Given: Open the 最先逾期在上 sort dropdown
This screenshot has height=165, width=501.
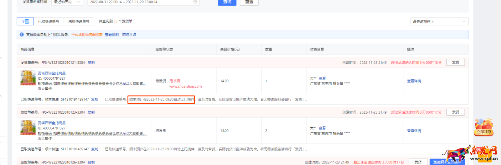Looking at the screenshot, I should tap(439, 21).
